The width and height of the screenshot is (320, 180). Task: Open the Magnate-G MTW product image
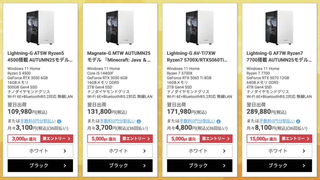[120, 27]
